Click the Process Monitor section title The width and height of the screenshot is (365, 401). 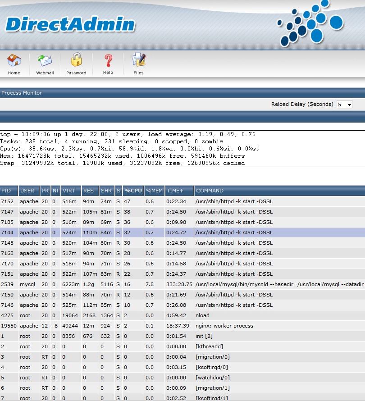[x=22, y=93]
